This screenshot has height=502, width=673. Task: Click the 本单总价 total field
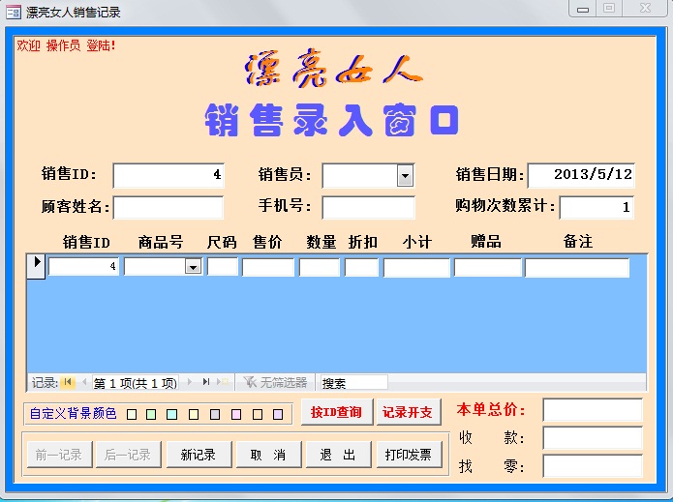pos(593,410)
